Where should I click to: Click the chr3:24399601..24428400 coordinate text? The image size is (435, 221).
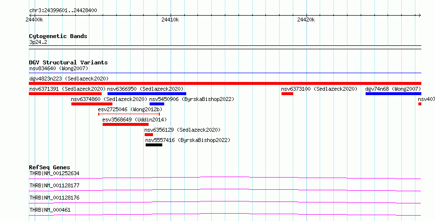coord(63,10)
